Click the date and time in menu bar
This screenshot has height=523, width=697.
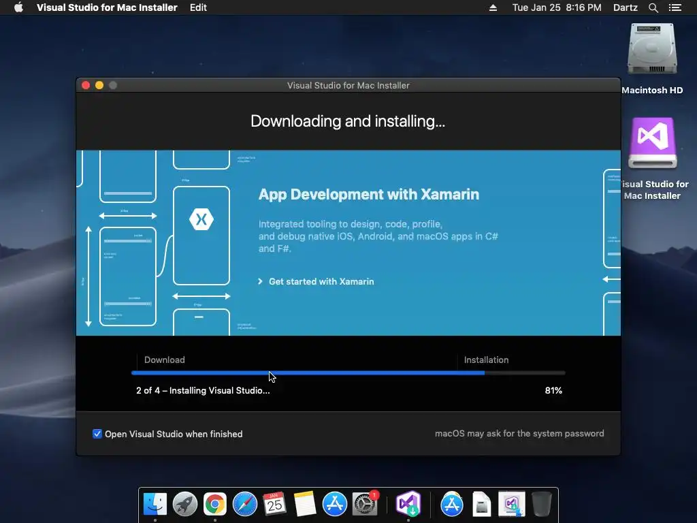coord(557,7)
